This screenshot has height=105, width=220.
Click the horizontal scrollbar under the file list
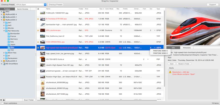[x=97, y=100]
